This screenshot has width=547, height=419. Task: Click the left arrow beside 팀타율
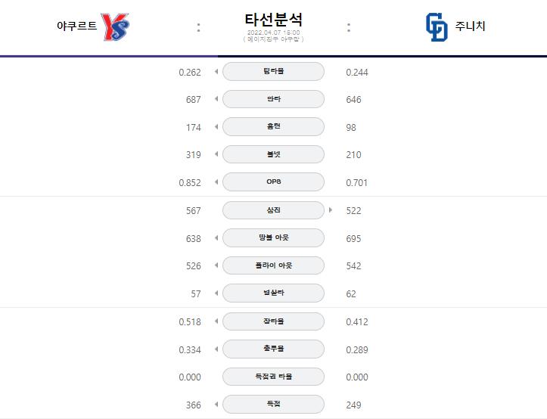pyautogui.click(x=216, y=72)
